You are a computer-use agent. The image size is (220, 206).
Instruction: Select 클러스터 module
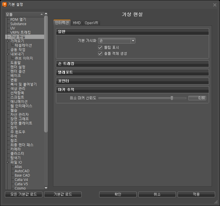click(17, 153)
